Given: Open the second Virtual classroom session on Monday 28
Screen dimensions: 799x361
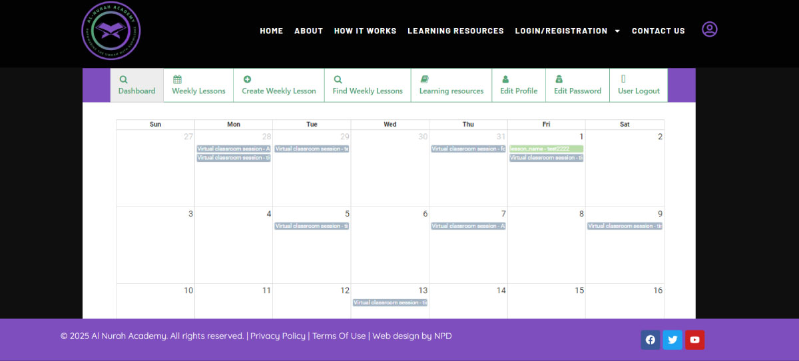Looking at the screenshot, I should coord(234,158).
